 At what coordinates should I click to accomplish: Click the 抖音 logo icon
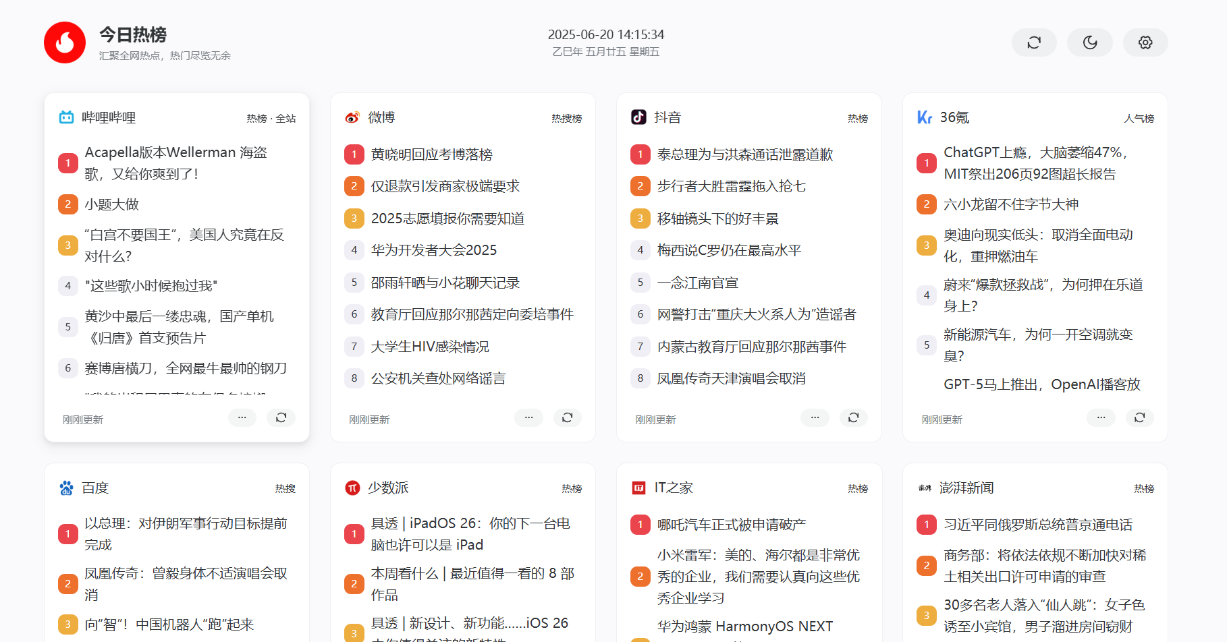click(x=638, y=117)
